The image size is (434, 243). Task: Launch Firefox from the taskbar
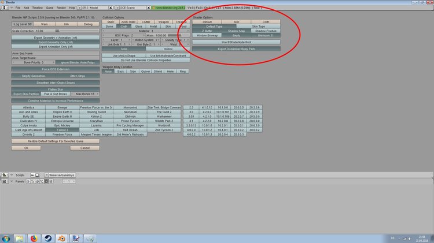pyautogui.click(x=34, y=238)
